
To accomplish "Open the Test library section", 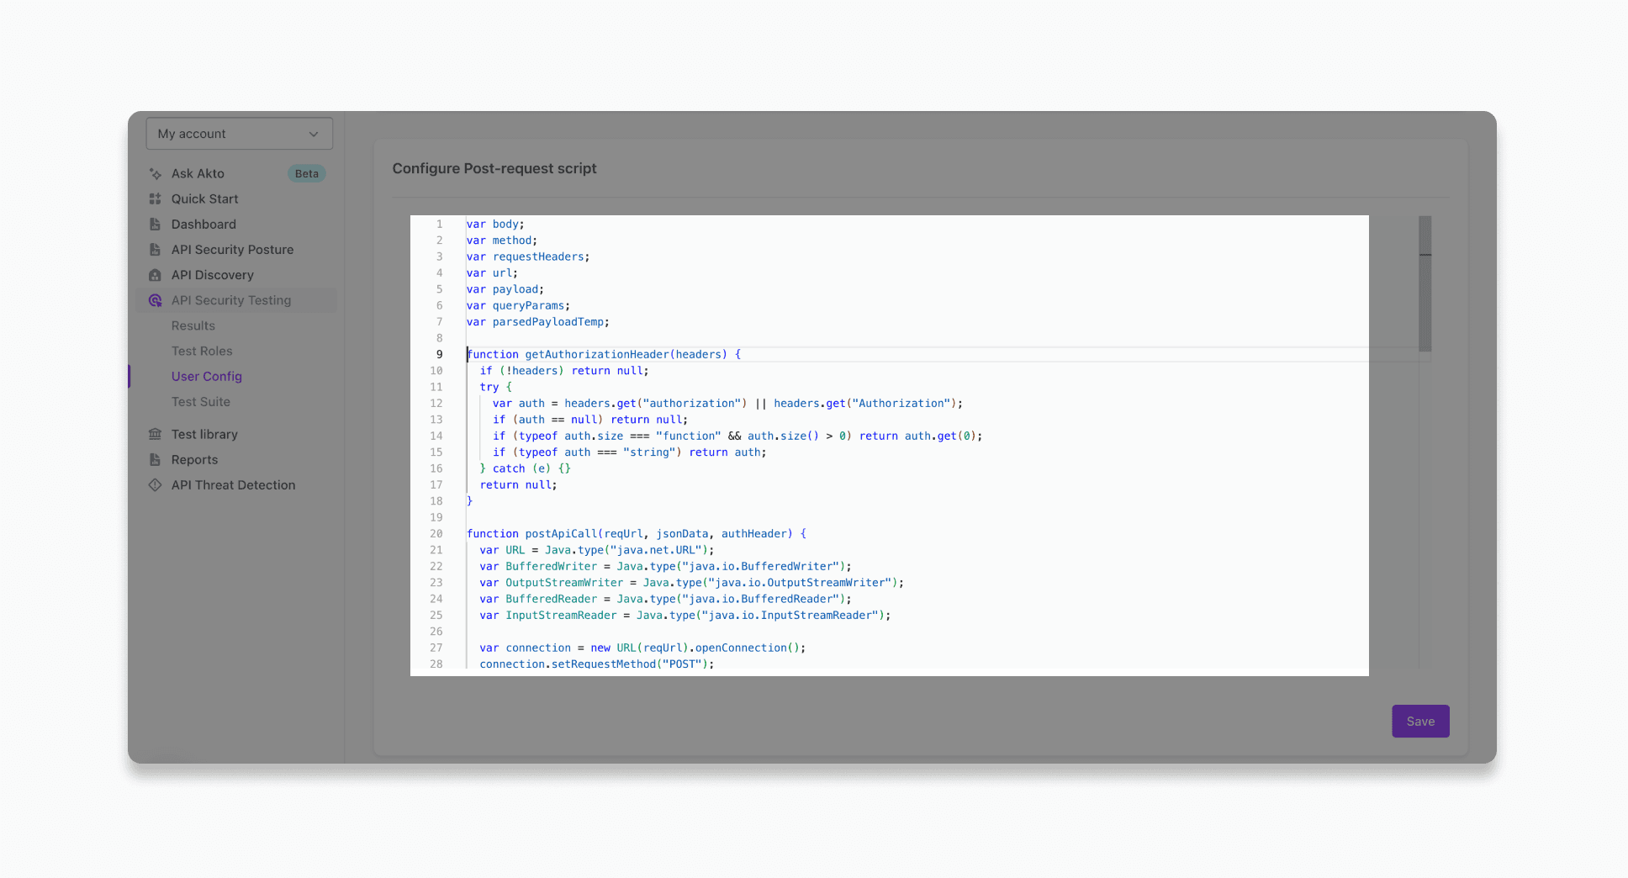I will coord(203,434).
